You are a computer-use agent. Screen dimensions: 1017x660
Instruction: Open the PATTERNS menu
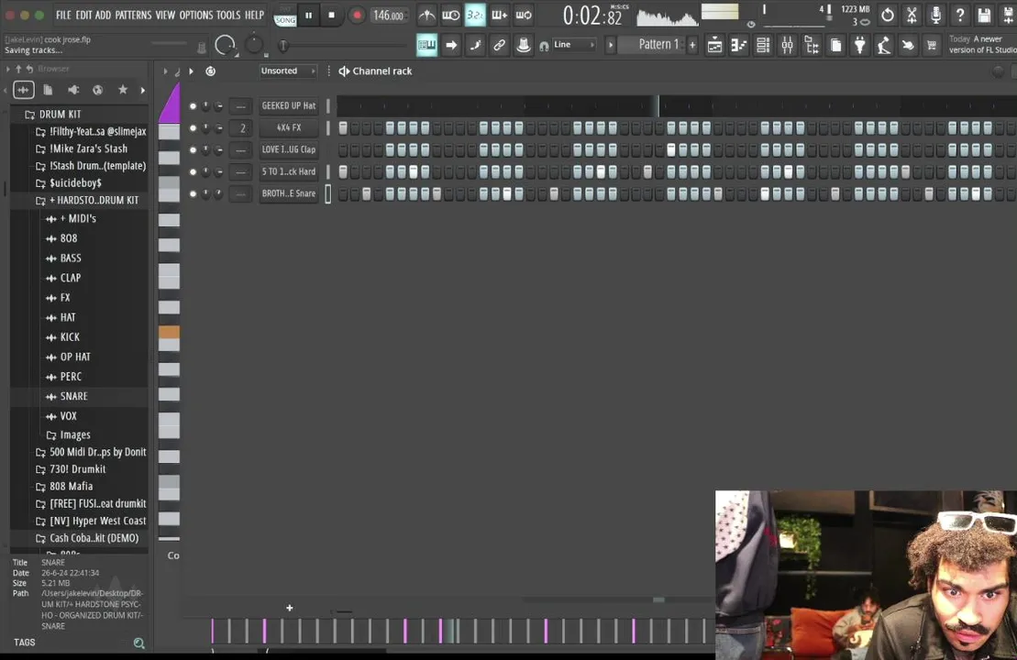133,15
